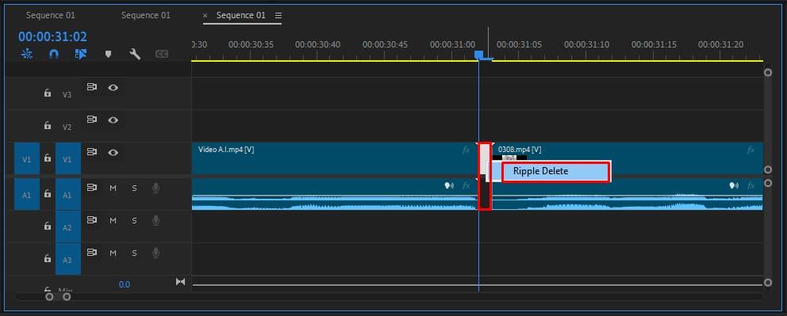Click left handle of horizontal zoom scrollbar
The width and height of the screenshot is (787, 316).
[x=49, y=297]
